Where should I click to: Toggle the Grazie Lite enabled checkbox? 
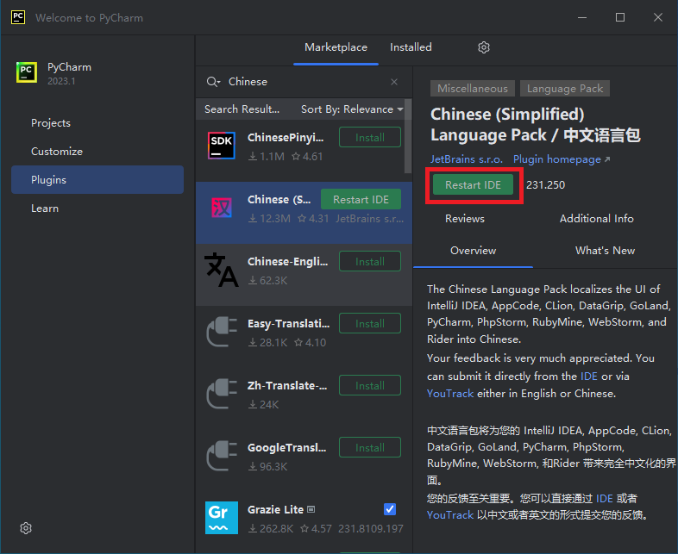click(x=390, y=509)
